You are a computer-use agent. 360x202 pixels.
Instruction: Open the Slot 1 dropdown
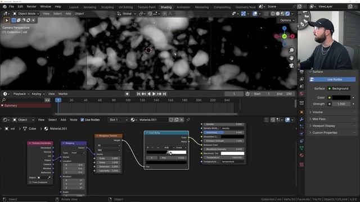118,120
